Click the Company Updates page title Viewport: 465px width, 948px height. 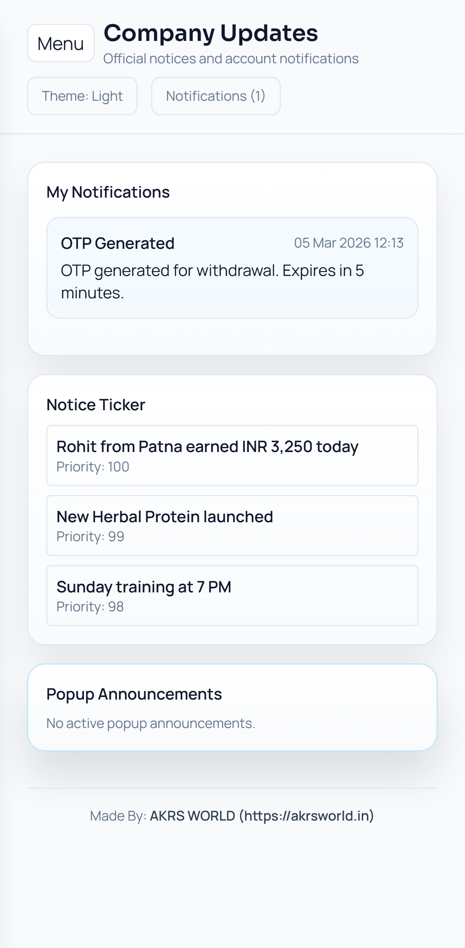pos(211,33)
